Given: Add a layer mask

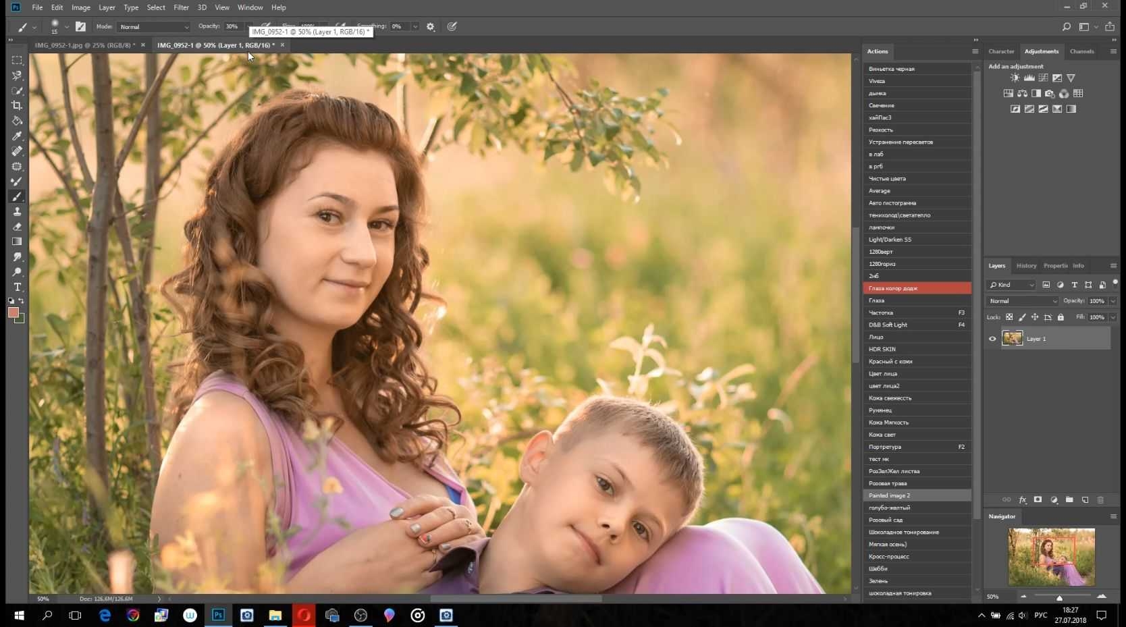Looking at the screenshot, I should point(1038,500).
